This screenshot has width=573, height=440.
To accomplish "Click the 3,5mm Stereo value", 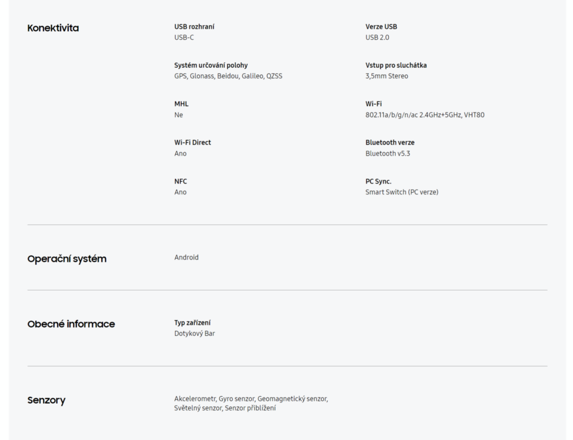I will (387, 76).
